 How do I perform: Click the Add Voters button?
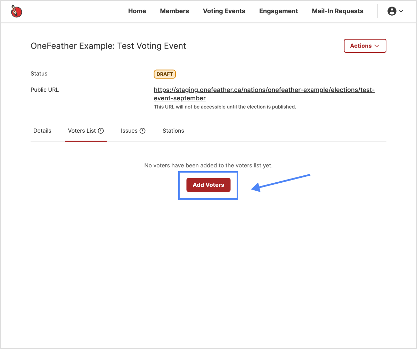208,185
